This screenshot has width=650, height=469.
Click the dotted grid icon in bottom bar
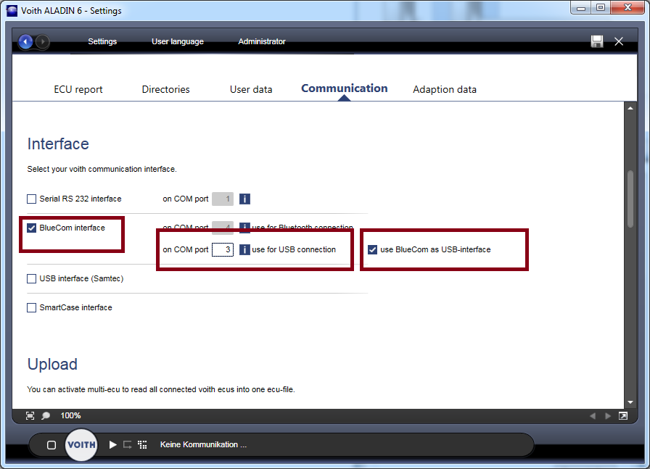click(143, 445)
